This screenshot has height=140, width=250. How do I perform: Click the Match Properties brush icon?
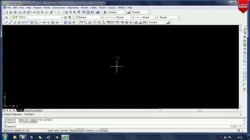[46, 12]
